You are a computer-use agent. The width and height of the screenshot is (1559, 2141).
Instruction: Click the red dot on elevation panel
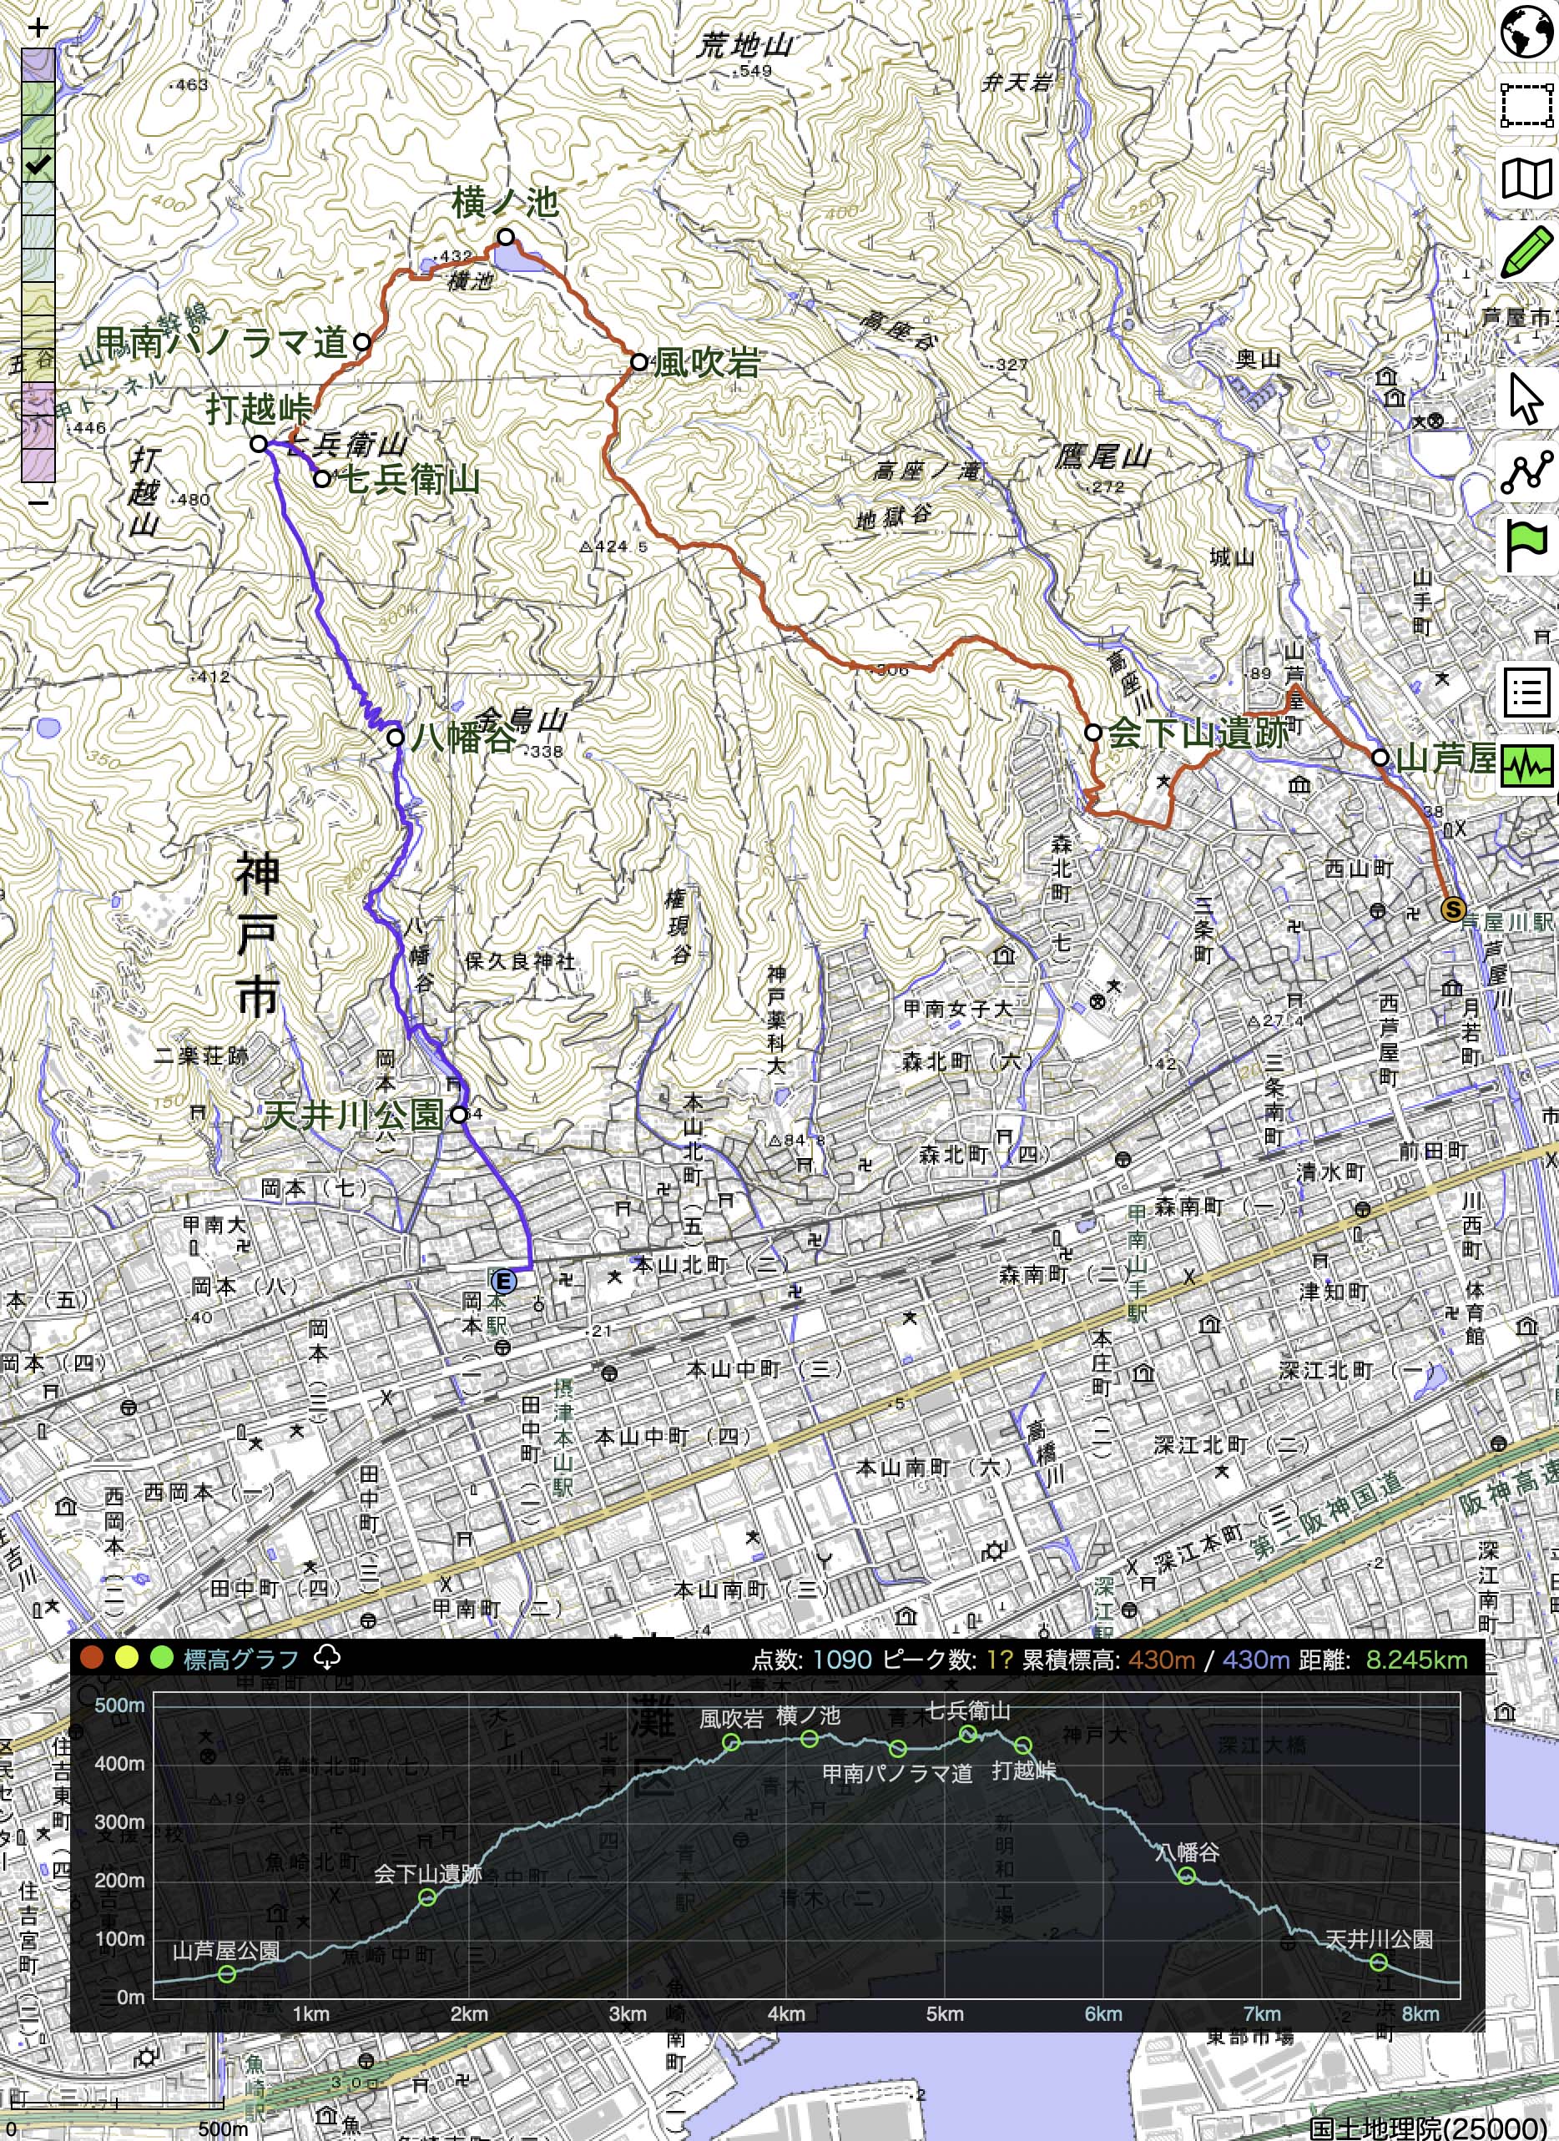(x=92, y=1657)
